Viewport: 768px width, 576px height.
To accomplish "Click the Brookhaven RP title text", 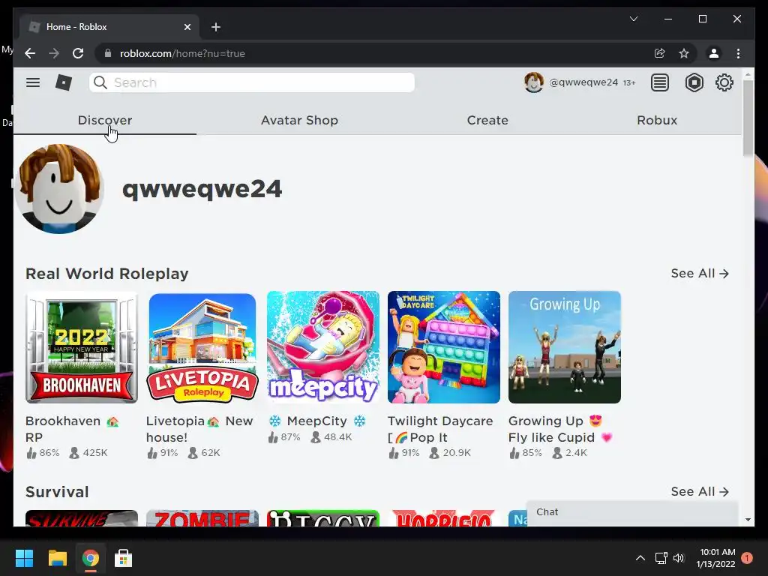I will pyautogui.click(x=73, y=428).
